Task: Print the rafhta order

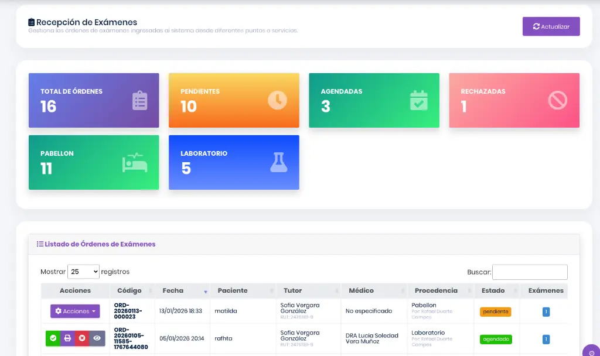Action: 67,338
